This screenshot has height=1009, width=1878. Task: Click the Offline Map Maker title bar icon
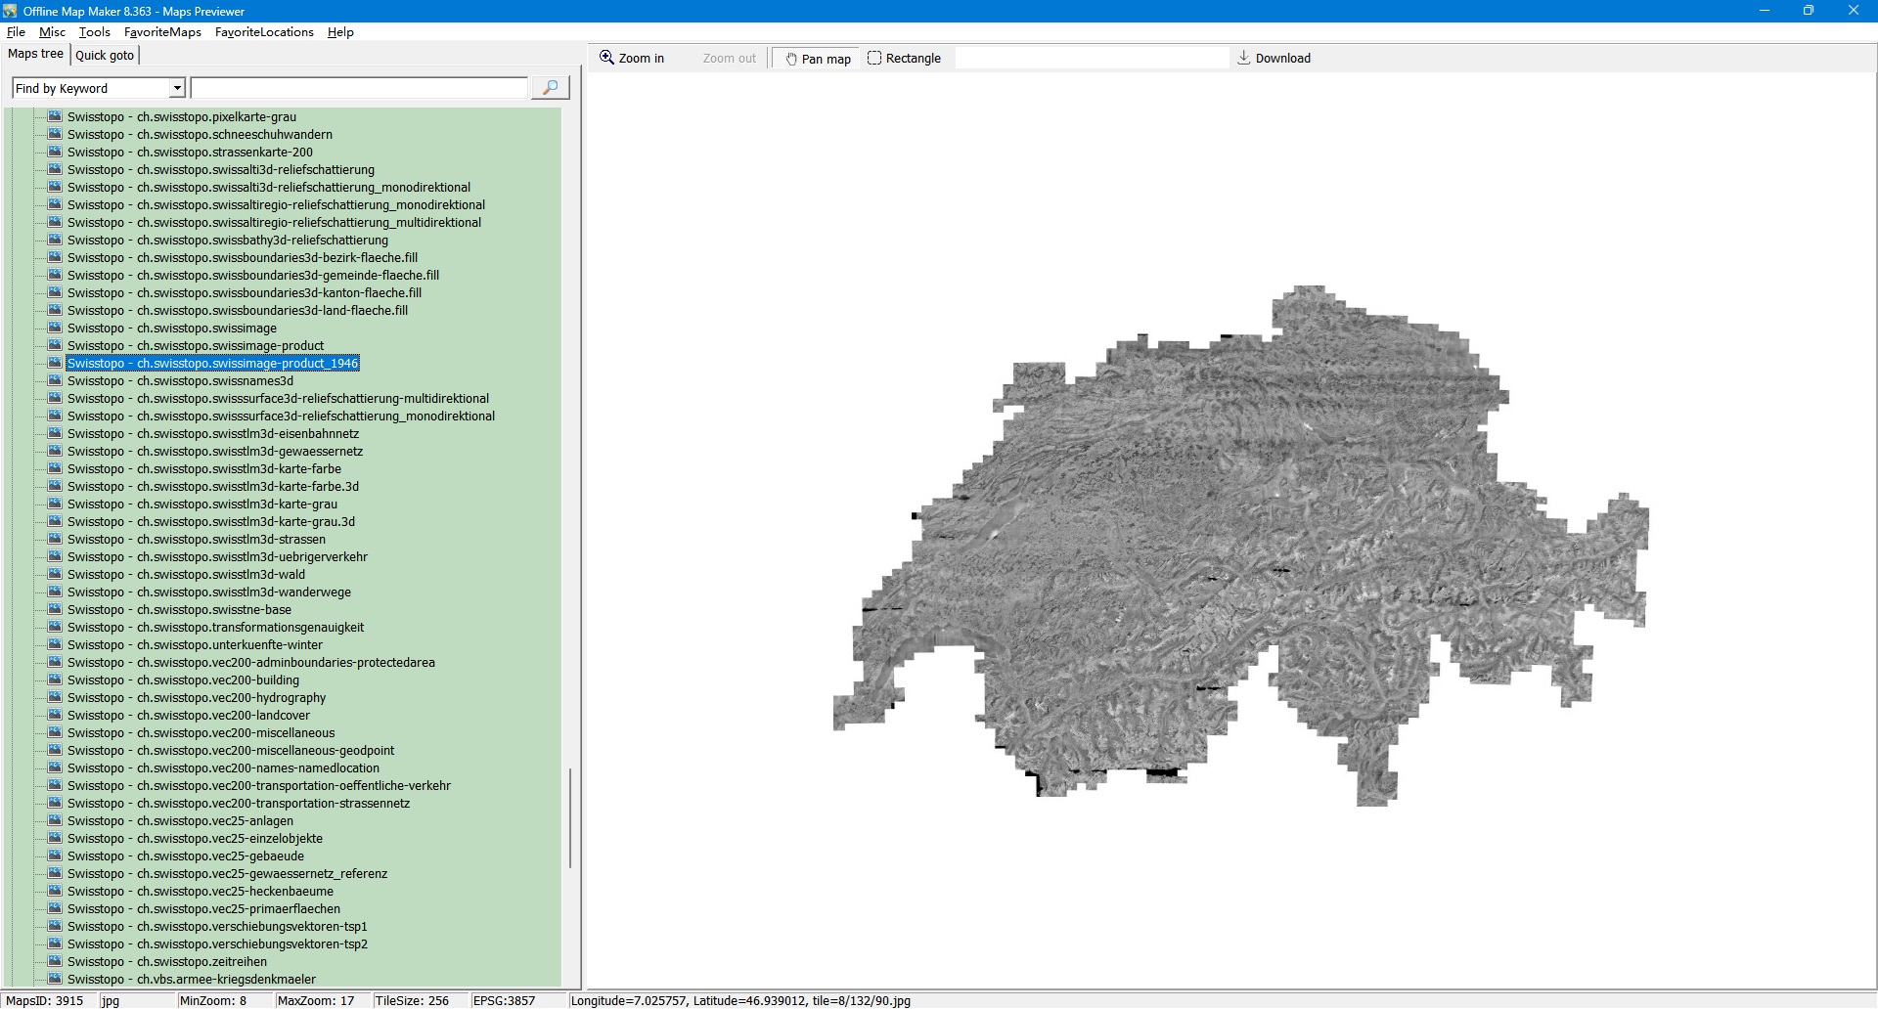point(10,11)
